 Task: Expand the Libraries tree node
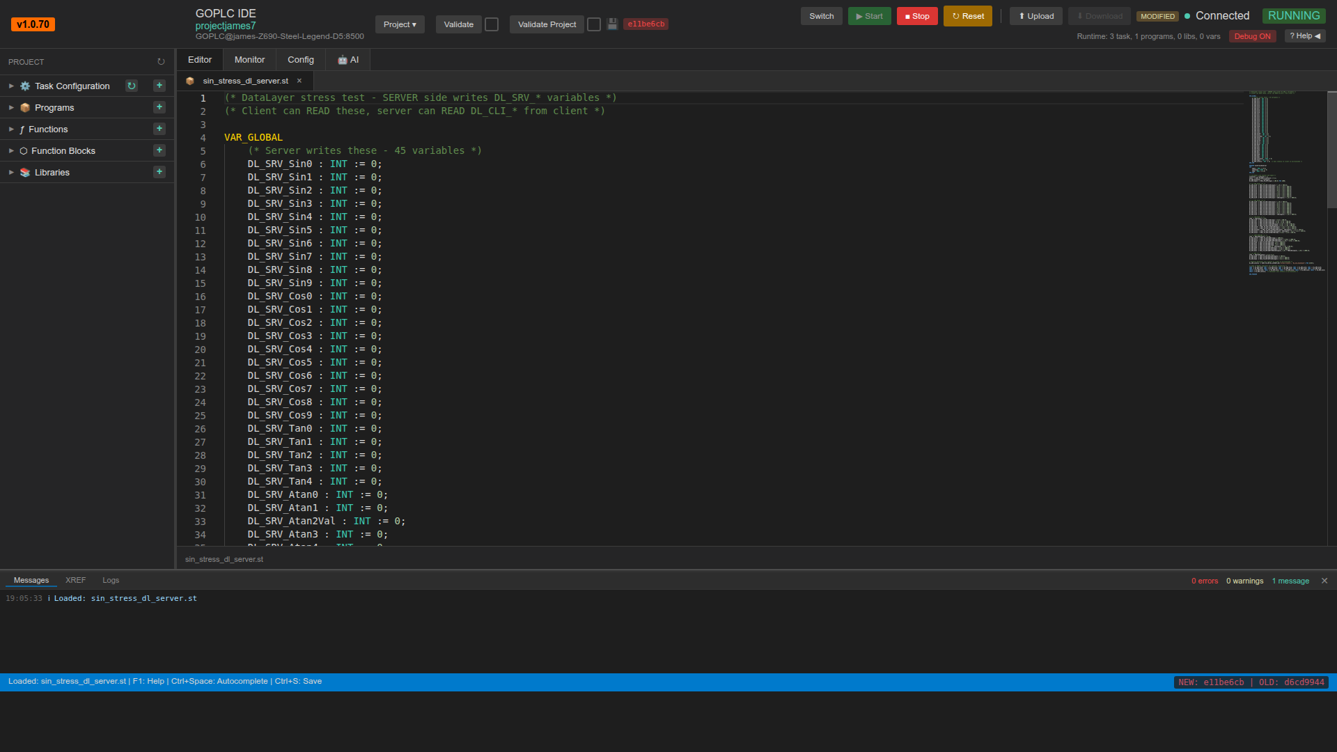(x=11, y=173)
